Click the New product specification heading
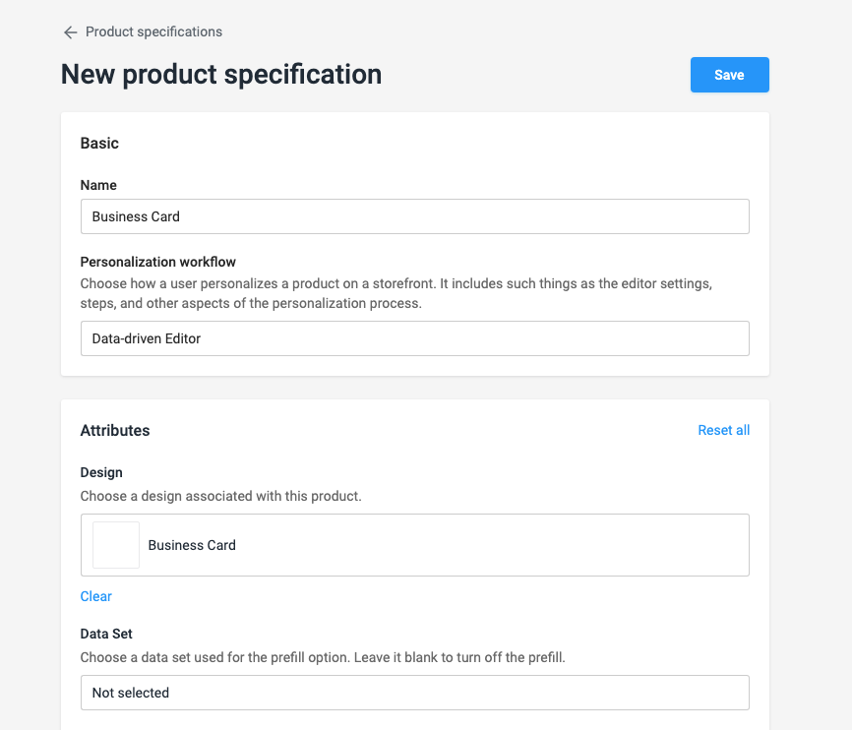This screenshot has height=730, width=852. pyautogui.click(x=221, y=75)
